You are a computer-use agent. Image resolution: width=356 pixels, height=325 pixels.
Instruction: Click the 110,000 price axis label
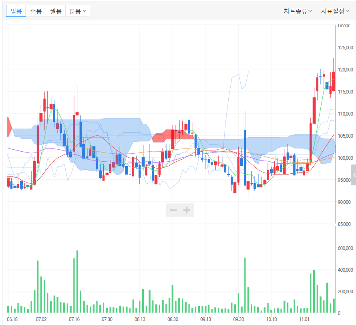pos(345,114)
